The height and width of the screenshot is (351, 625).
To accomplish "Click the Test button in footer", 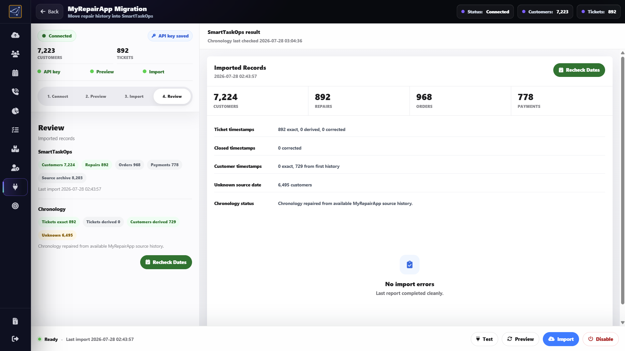I will pos(484,339).
